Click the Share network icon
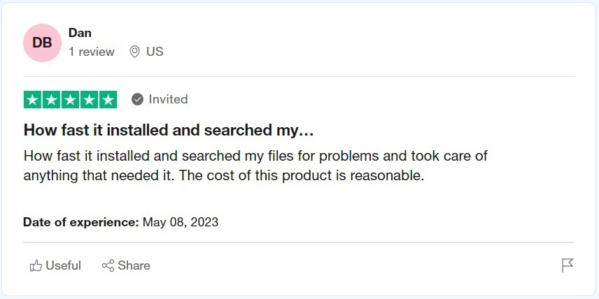 coord(108,265)
